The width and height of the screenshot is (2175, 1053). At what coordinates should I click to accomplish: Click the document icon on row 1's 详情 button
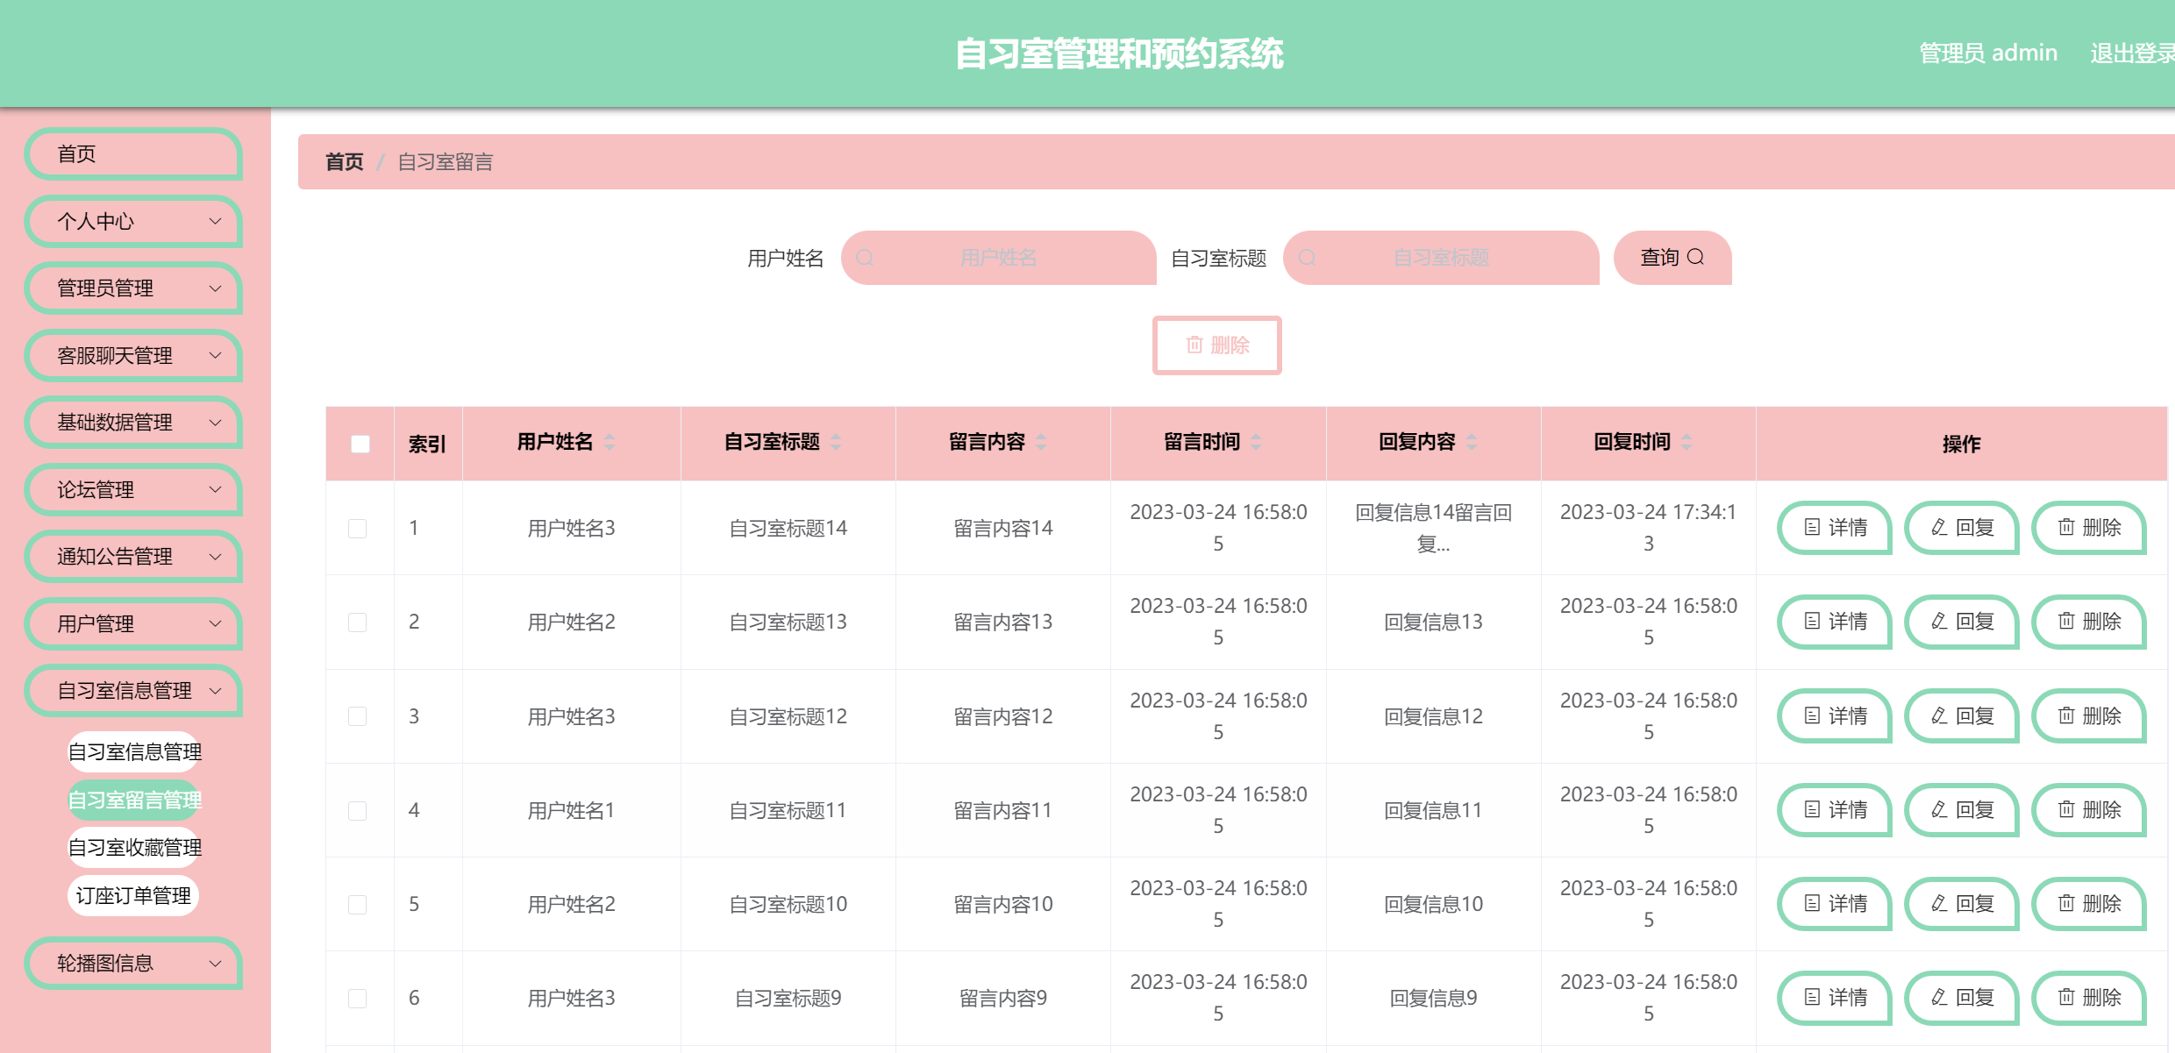tap(1811, 528)
